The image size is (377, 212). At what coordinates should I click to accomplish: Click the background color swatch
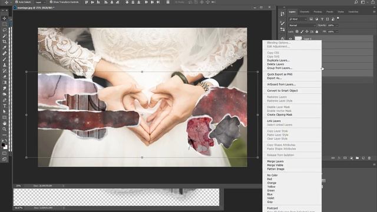6,147
